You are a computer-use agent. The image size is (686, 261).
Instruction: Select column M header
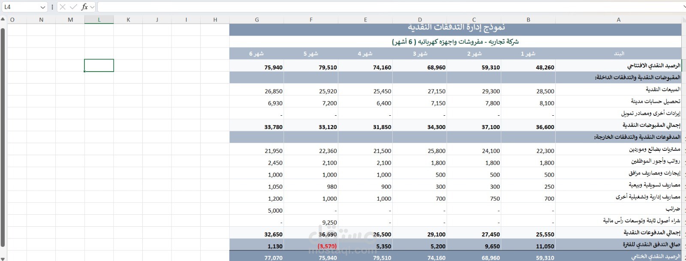click(x=70, y=20)
